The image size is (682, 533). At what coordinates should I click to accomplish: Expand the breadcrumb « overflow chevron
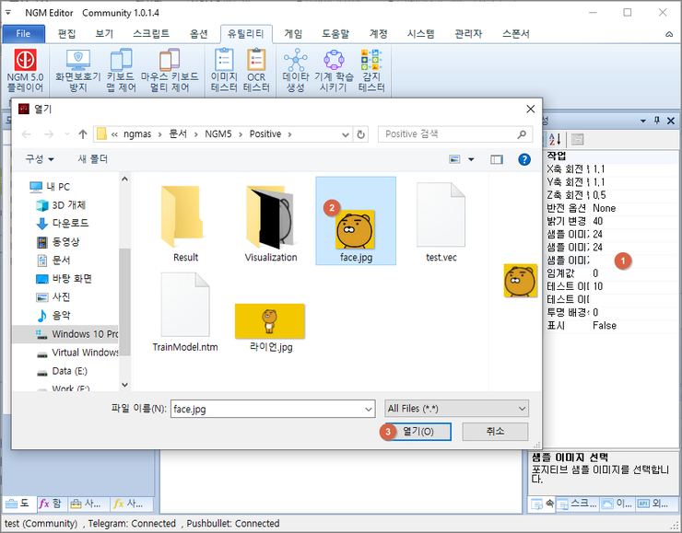pyautogui.click(x=114, y=134)
